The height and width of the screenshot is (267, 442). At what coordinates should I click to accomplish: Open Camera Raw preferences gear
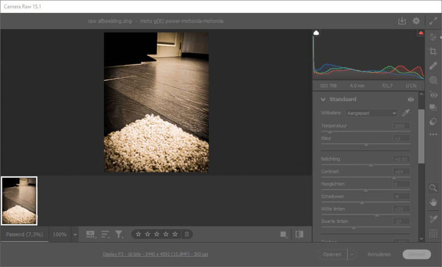point(416,21)
